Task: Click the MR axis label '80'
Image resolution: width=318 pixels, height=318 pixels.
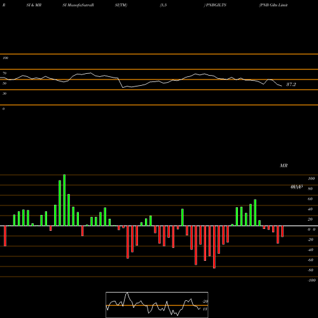Action: 310,189
